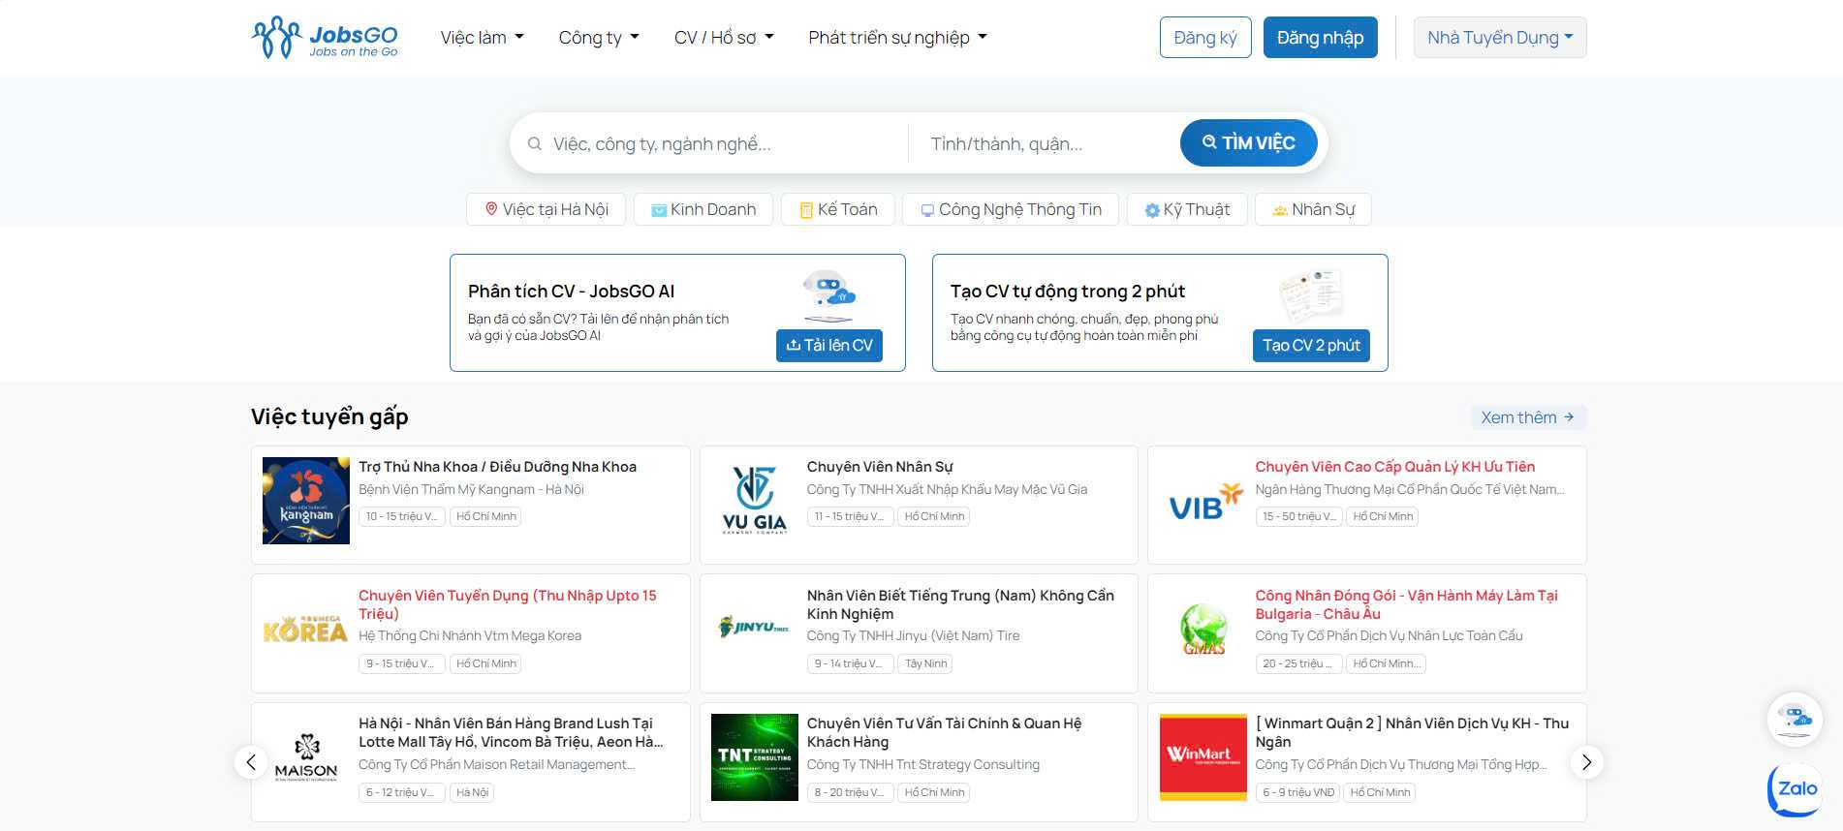Viewport: 1843px width, 831px height.
Task: Select the Kinh Doanh quick filter
Action: point(703,209)
